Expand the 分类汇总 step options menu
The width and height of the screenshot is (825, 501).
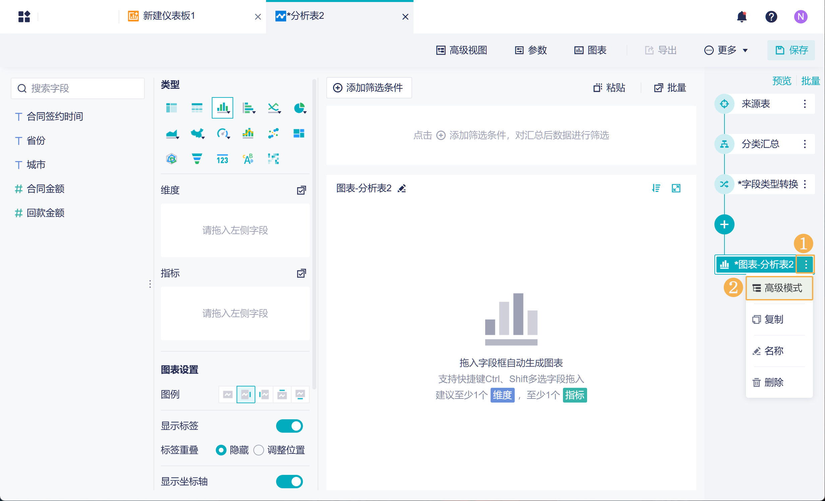tap(805, 144)
